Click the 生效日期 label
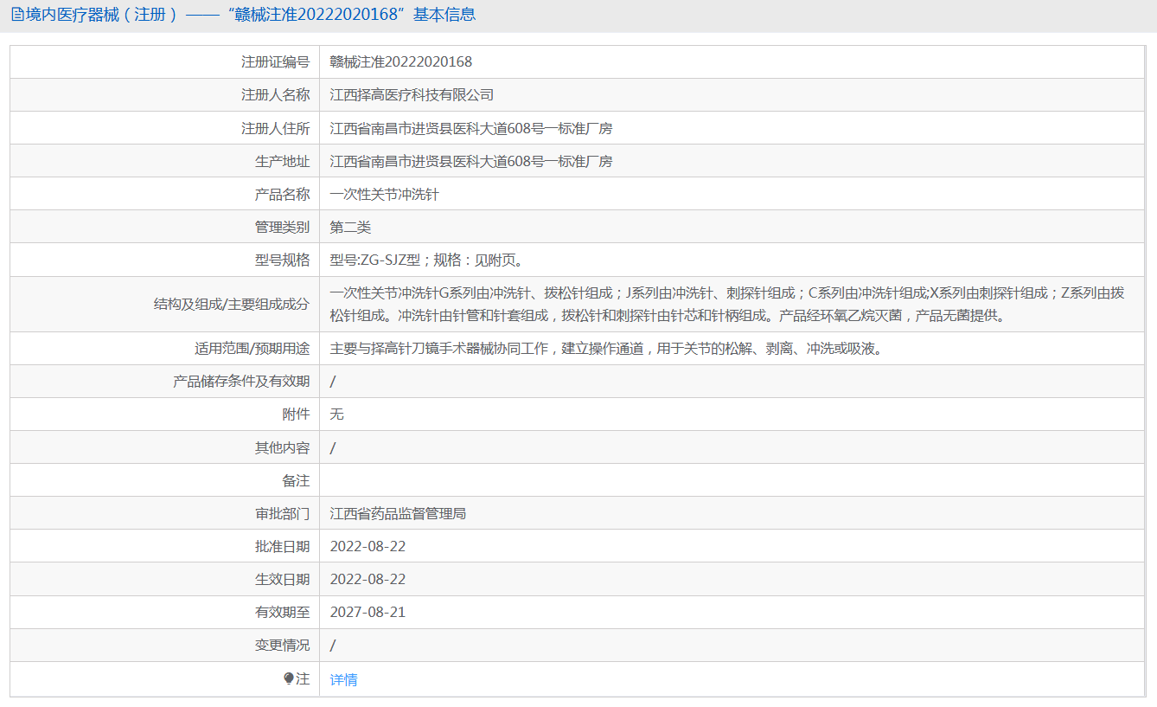 pos(282,579)
